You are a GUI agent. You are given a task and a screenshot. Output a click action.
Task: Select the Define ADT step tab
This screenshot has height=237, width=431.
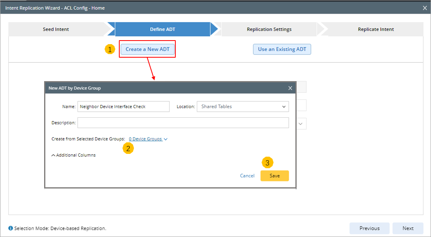162,29
